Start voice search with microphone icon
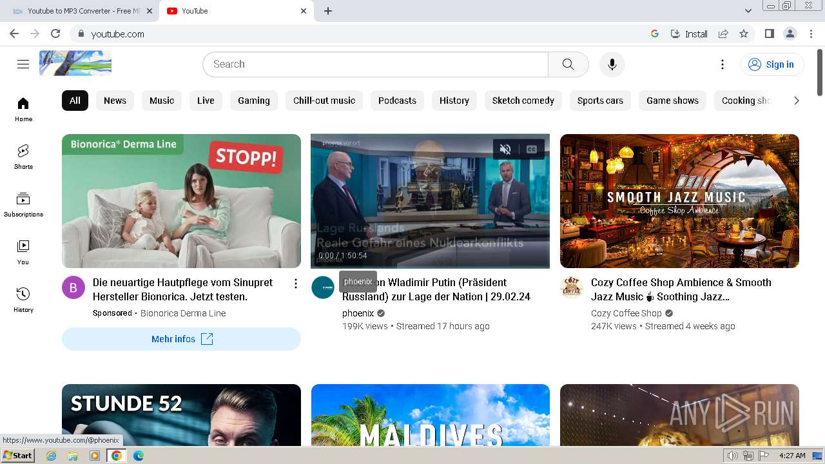 pyautogui.click(x=612, y=64)
